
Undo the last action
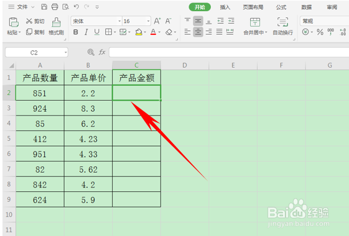tap(77, 7)
